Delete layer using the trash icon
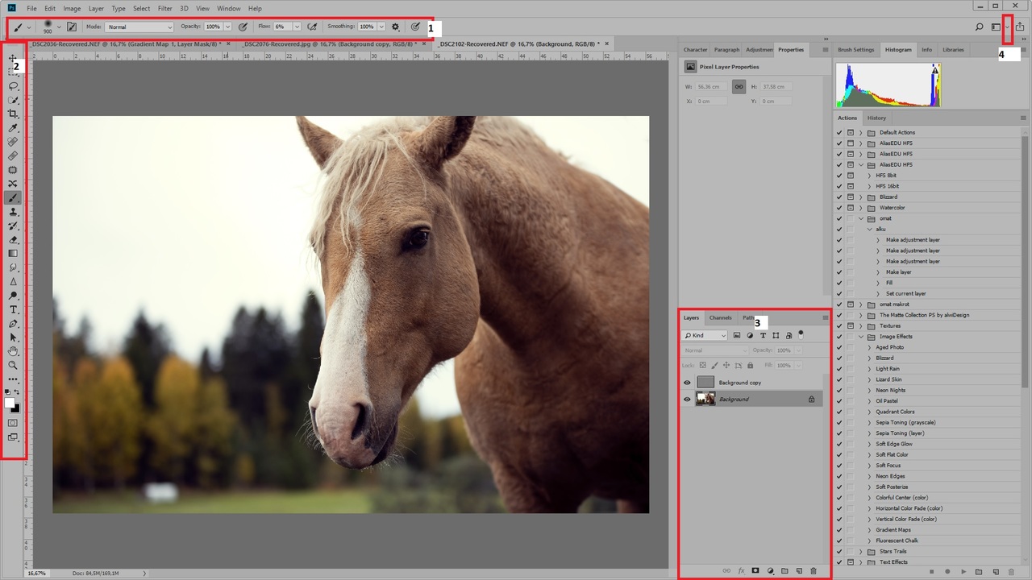This screenshot has width=1032, height=580. [x=814, y=571]
